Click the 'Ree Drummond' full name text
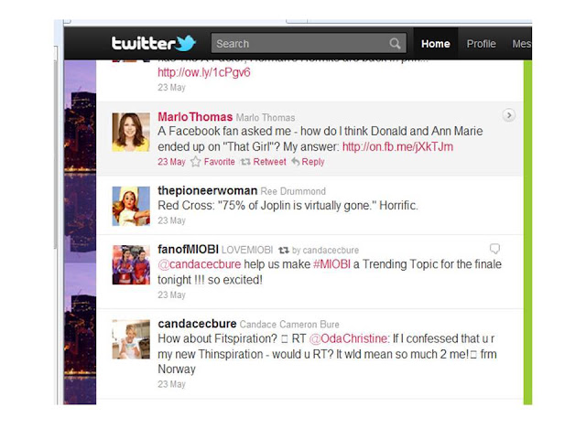The image size is (586, 439). tap(293, 191)
